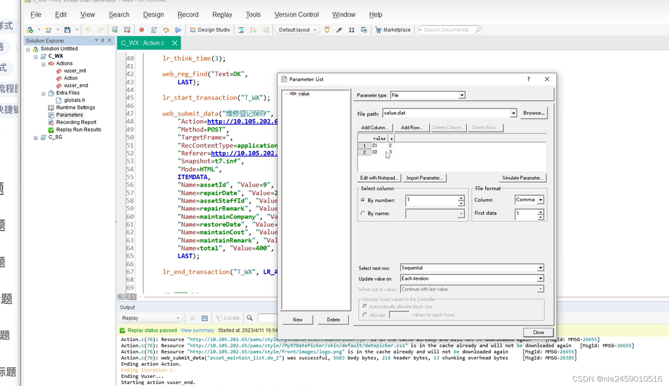The image size is (669, 386).
Task: Click the output options icon beside clear
Action: (204, 318)
